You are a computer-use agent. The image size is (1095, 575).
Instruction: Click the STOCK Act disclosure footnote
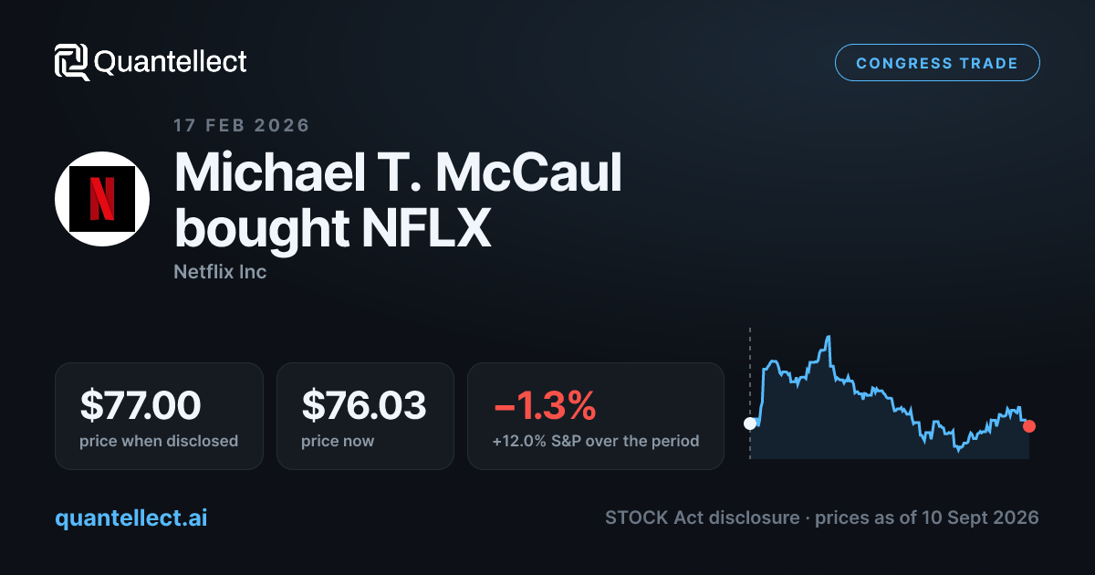pyautogui.click(x=703, y=517)
